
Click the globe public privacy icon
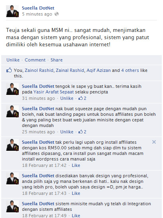pos(57,14)
